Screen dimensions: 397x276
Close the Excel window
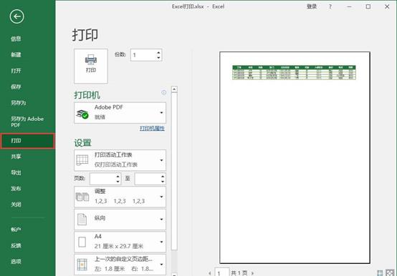(387, 6)
